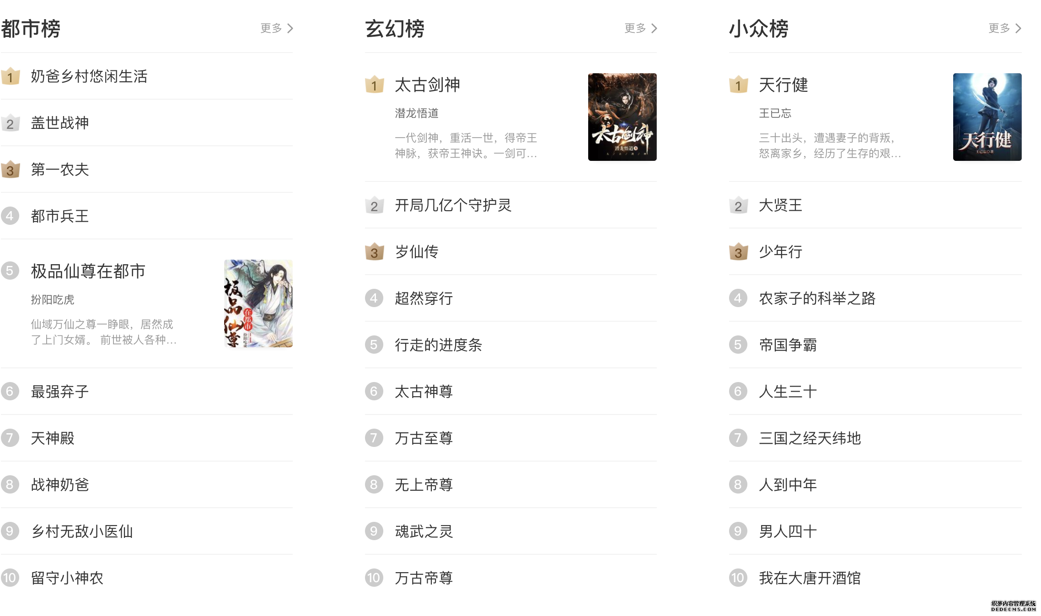Expand the 更多 chevron in 小众榜
1041x616 pixels.
(1004, 28)
